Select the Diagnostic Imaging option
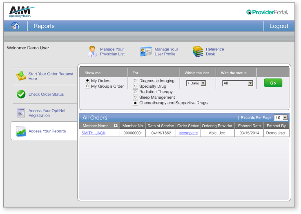The height and width of the screenshot is (214, 301). [x=136, y=81]
